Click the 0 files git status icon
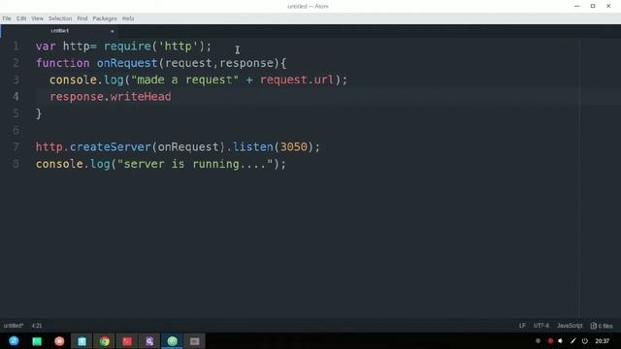The image size is (621, 349). (602, 326)
